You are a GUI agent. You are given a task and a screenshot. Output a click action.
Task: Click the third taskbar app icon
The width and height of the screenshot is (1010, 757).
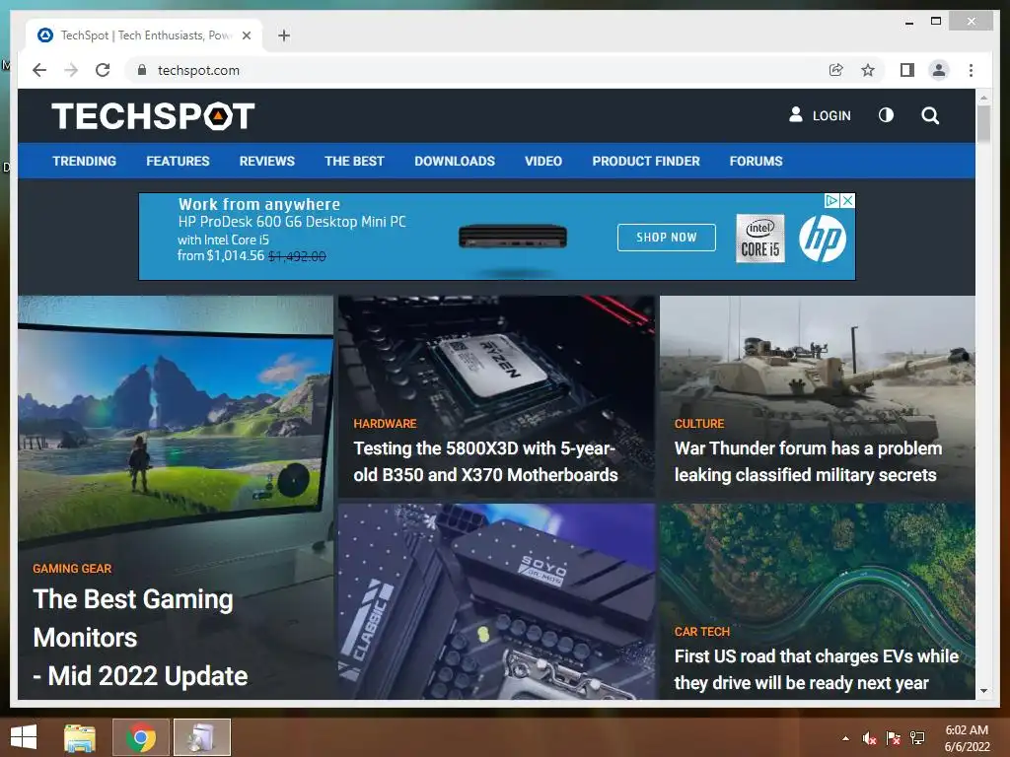point(201,737)
